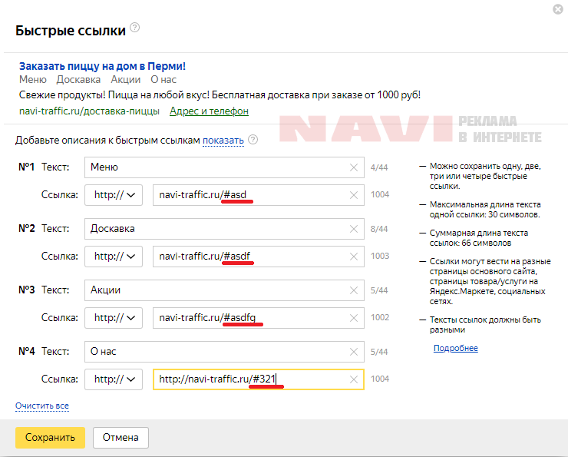Click the 1002 remaining characters counter
The image size is (568, 457).
click(380, 317)
